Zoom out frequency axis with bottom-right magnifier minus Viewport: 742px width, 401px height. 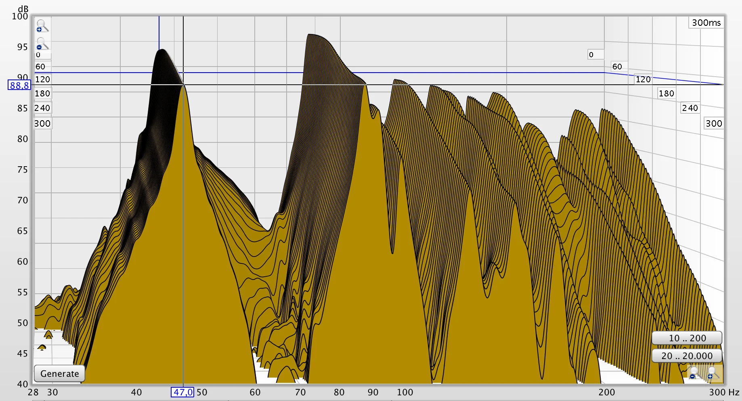(695, 373)
